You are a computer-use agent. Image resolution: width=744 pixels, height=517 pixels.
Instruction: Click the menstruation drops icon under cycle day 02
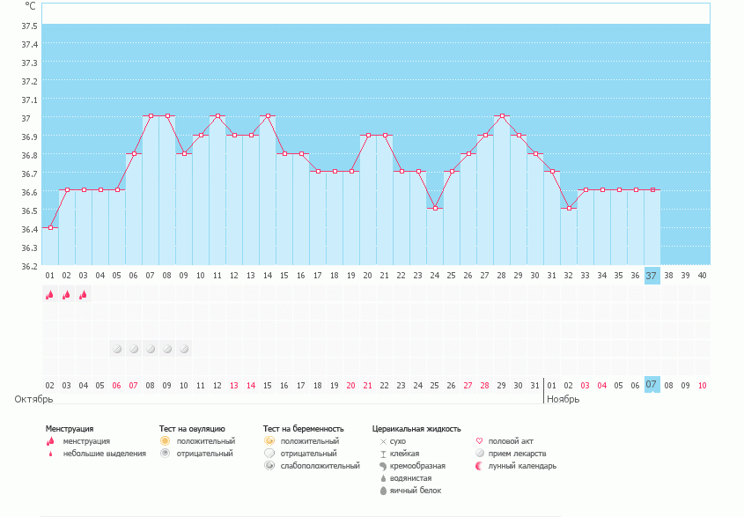(x=66, y=295)
